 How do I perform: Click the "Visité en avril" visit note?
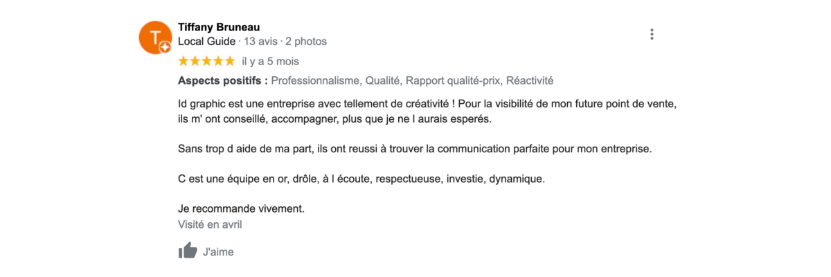click(210, 224)
